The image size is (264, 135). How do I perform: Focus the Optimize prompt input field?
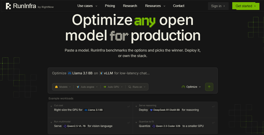tap(133, 73)
